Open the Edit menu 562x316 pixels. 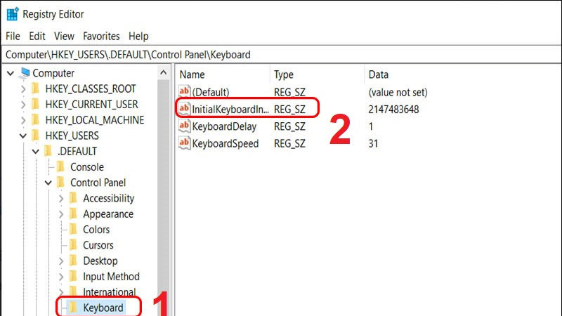pyautogui.click(x=38, y=36)
